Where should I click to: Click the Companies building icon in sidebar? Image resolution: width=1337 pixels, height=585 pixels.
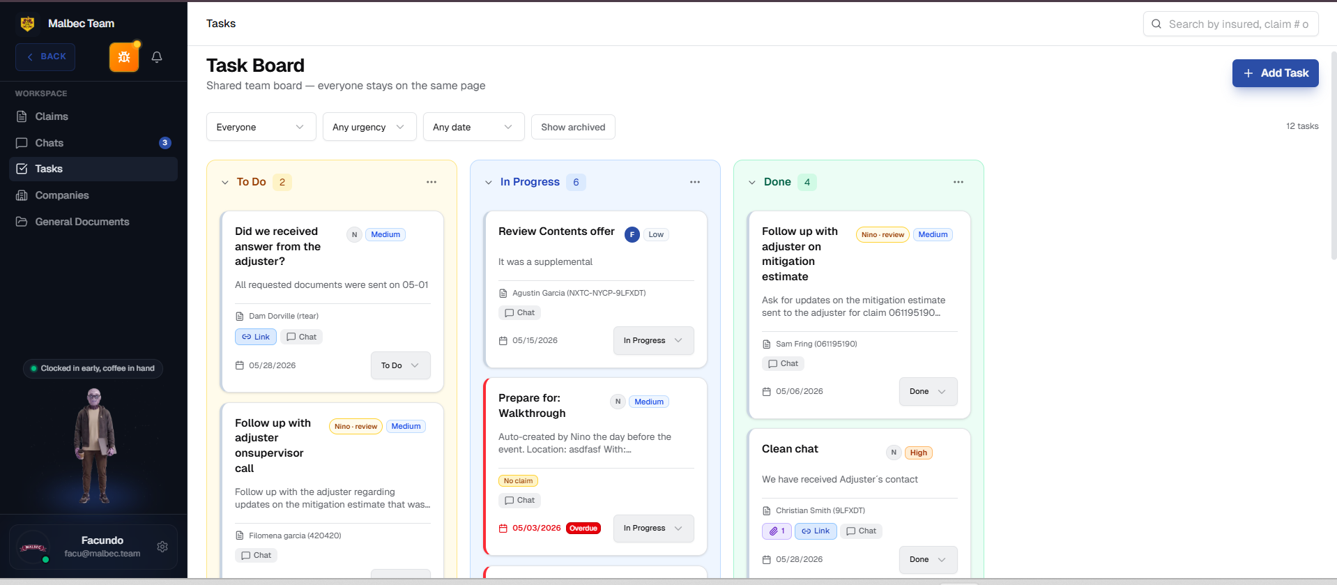pyautogui.click(x=22, y=195)
